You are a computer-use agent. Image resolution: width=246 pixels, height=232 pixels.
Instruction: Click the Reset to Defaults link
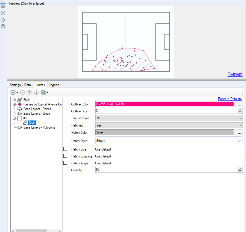(230, 99)
